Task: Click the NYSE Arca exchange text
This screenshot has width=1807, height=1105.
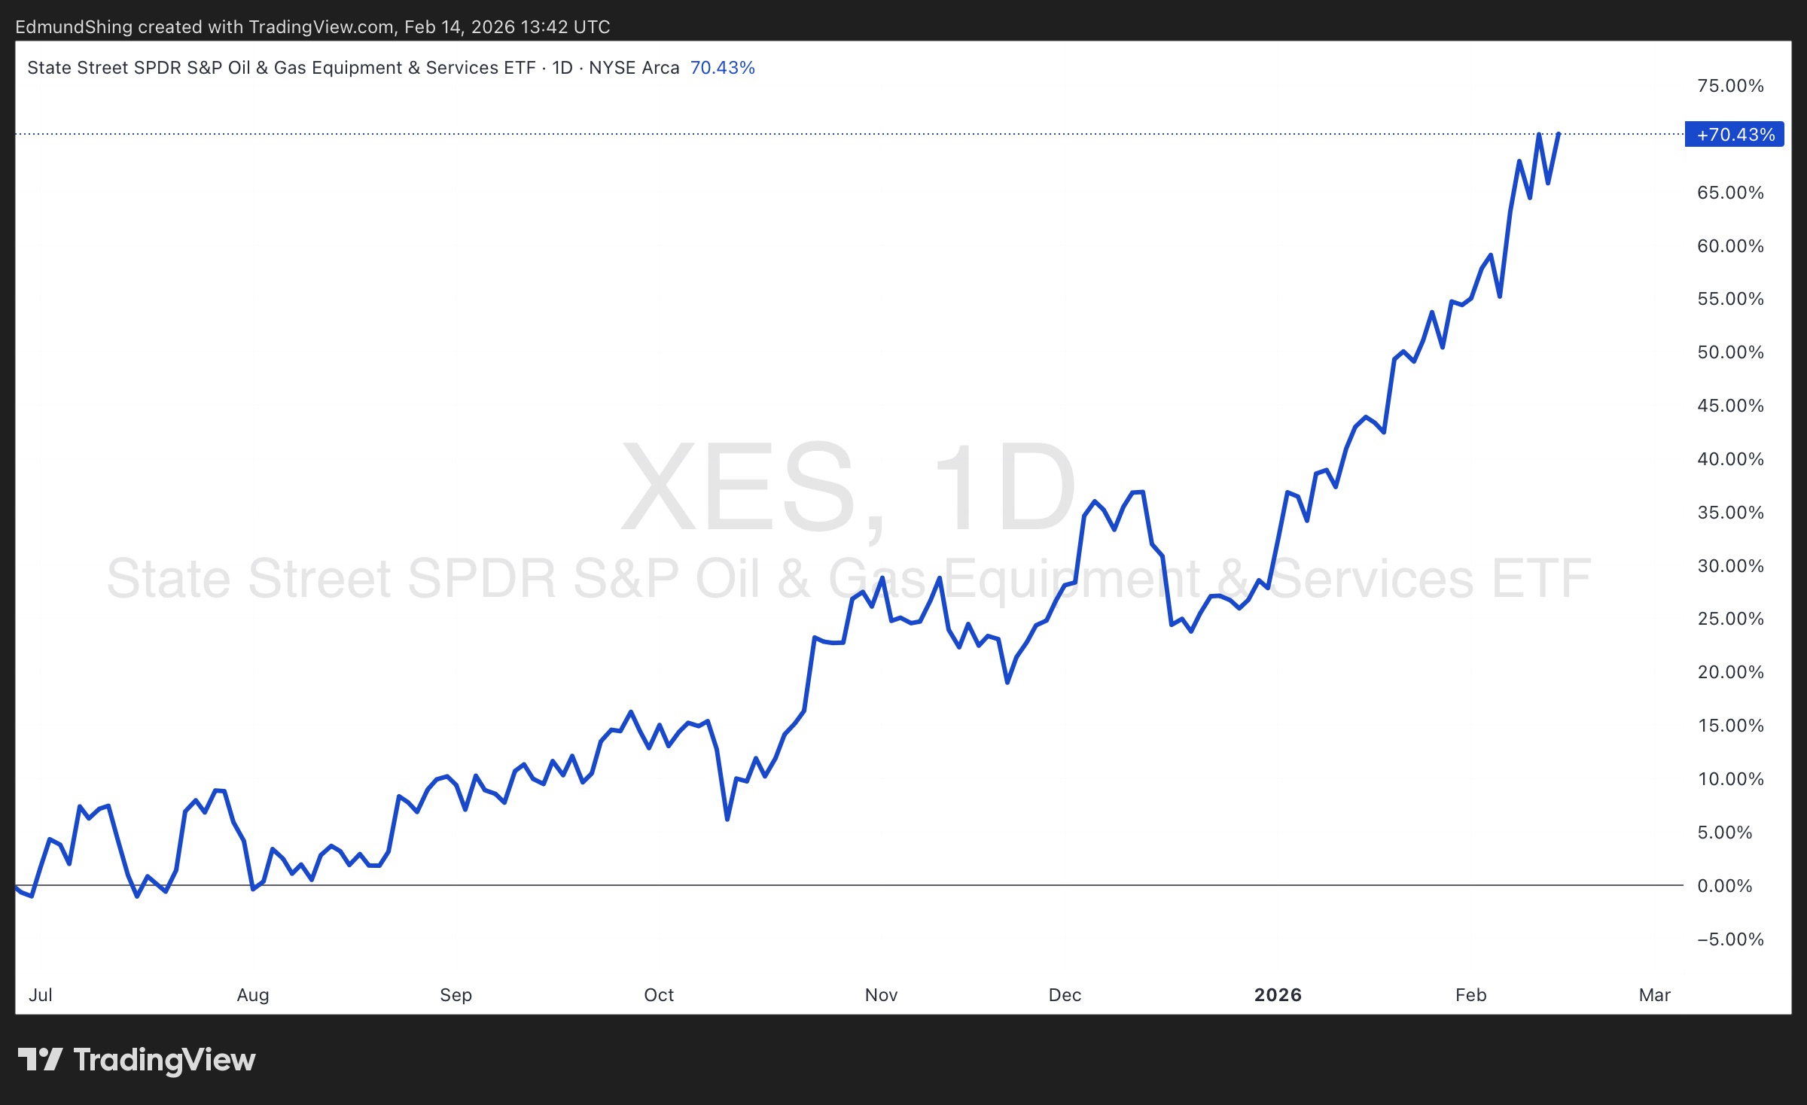Action: 634,68
